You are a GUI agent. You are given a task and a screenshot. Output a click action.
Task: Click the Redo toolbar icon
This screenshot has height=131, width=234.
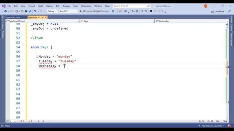point(41,11)
